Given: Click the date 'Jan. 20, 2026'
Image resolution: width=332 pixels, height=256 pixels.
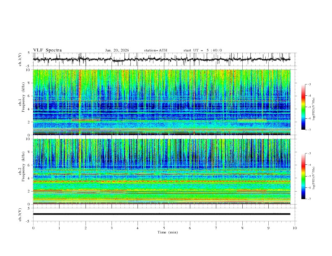Looking at the screenshot, I should [117, 50].
